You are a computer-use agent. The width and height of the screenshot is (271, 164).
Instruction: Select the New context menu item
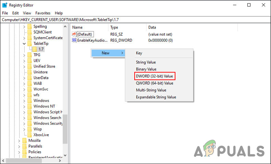point(108,53)
